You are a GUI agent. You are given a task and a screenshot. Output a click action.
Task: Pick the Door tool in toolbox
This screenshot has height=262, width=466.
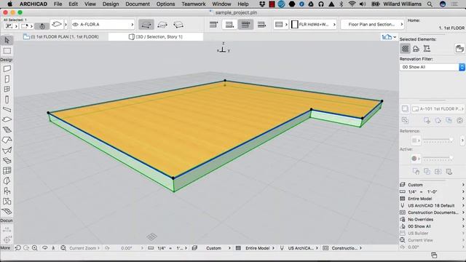7,79
